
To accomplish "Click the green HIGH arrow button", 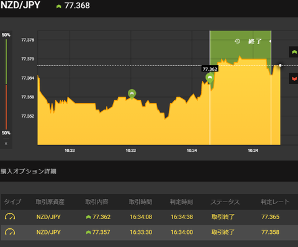I will [x=294, y=52].
